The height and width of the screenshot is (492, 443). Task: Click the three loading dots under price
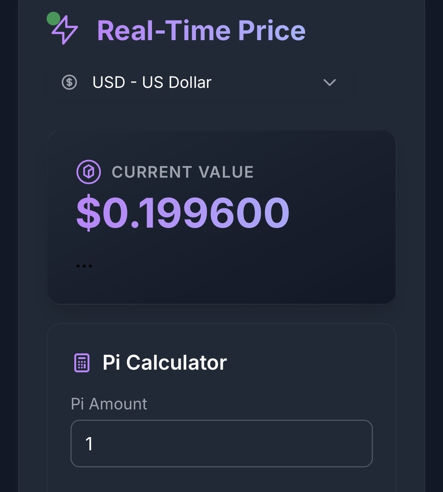(84, 266)
